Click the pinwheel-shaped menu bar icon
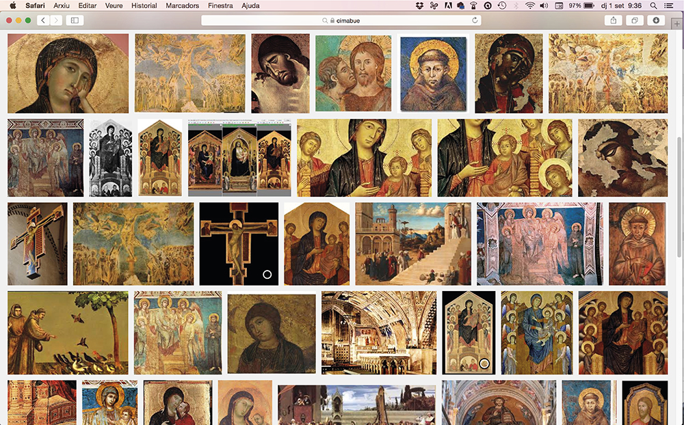The height and width of the screenshot is (425, 684). [x=433, y=5]
